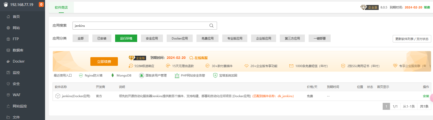Filter by 全部 category
This screenshot has height=120, width=433.
click(81, 38)
